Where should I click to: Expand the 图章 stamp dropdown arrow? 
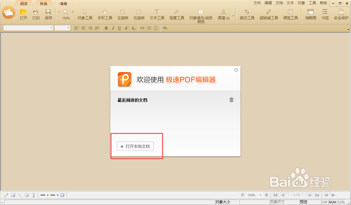click(233, 16)
